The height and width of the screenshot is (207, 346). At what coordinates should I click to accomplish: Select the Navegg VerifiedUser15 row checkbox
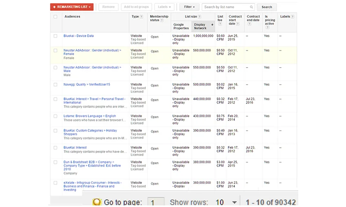(55, 84)
